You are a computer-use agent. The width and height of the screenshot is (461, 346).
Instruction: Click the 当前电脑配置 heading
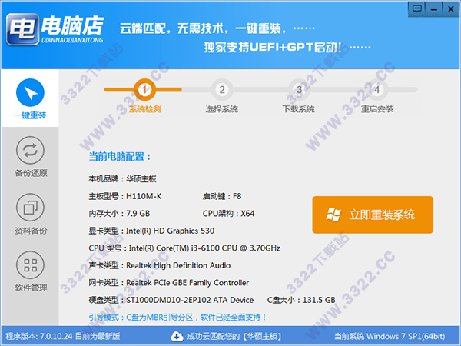[x=120, y=157]
